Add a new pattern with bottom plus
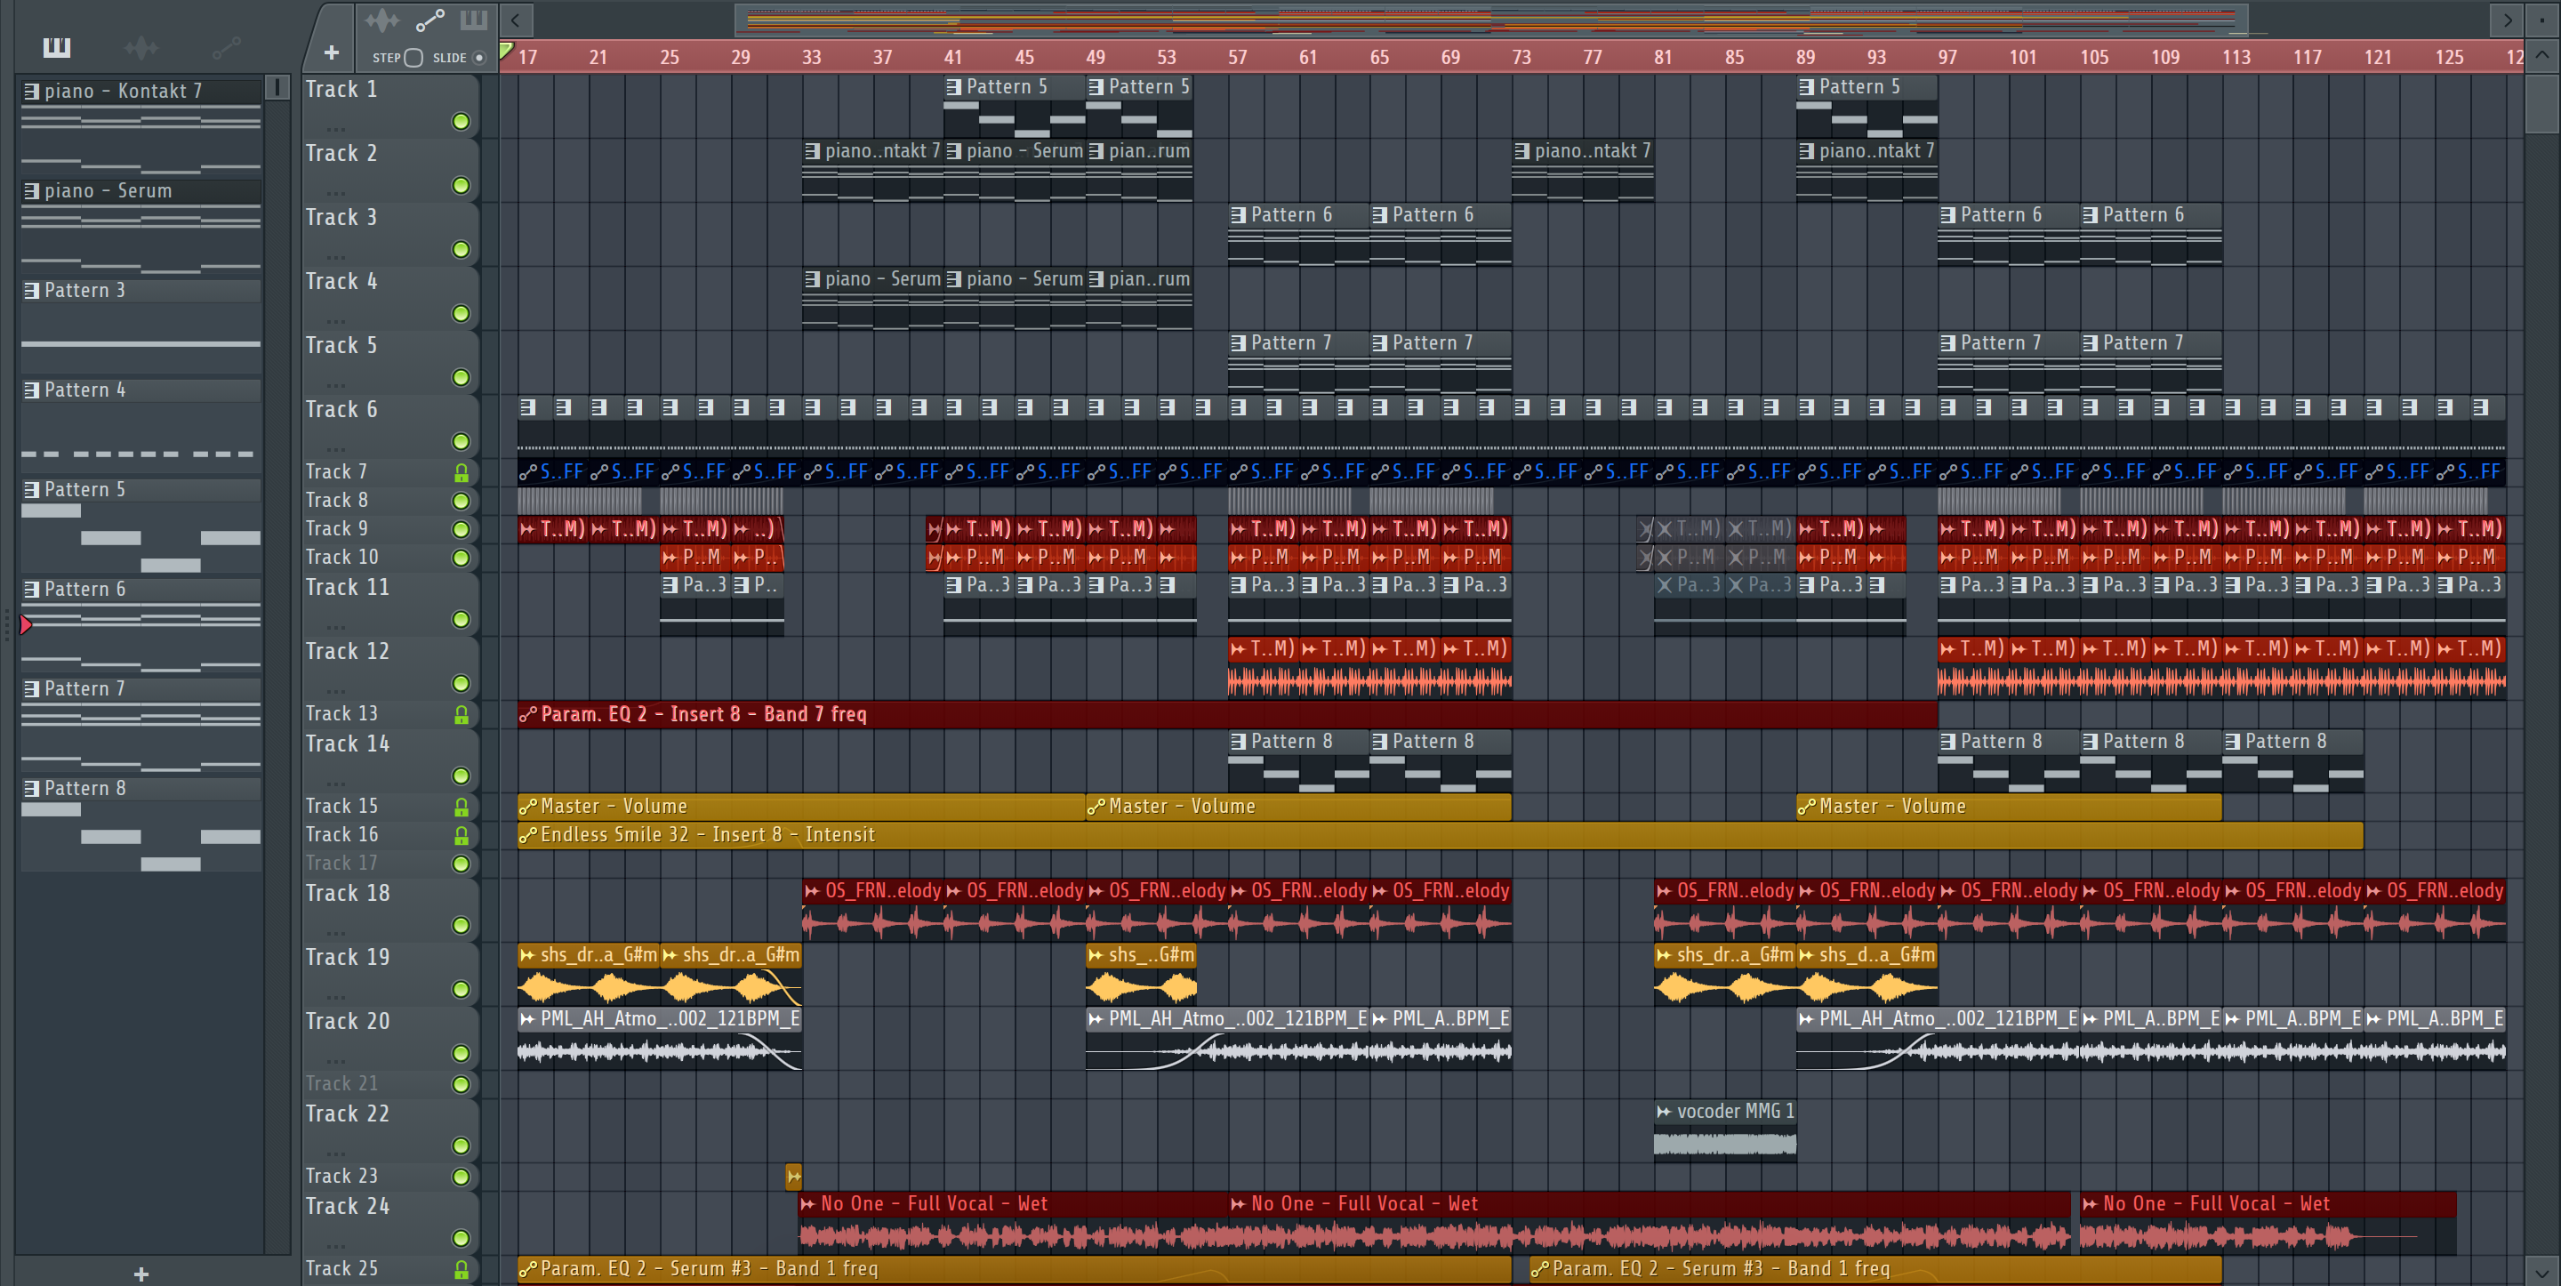 pos(141,1274)
